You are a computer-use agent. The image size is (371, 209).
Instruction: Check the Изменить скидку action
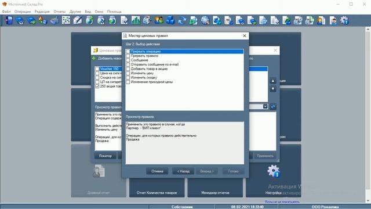pos(128,77)
